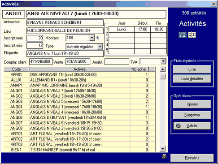Select AMAP MJC LORRAINE activity row

tap(79, 85)
